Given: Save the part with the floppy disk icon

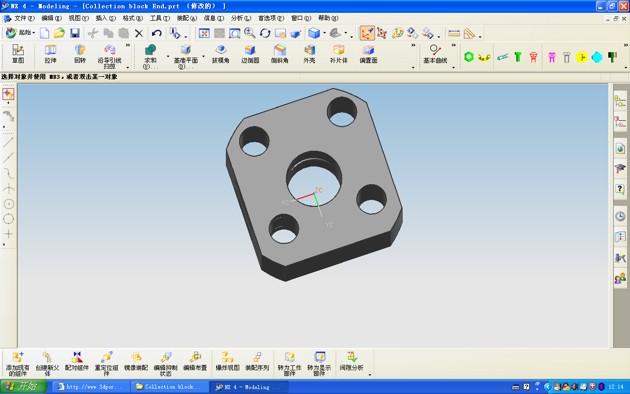Looking at the screenshot, I should [x=75, y=33].
